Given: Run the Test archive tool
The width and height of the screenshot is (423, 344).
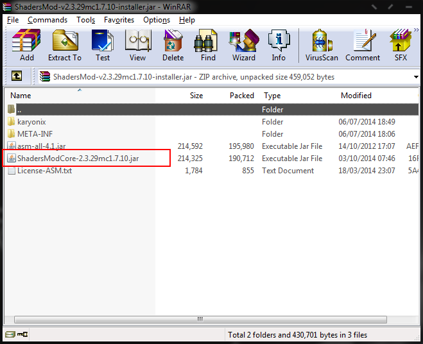Looking at the screenshot, I should pyautogui.click(x=103, y=45).
